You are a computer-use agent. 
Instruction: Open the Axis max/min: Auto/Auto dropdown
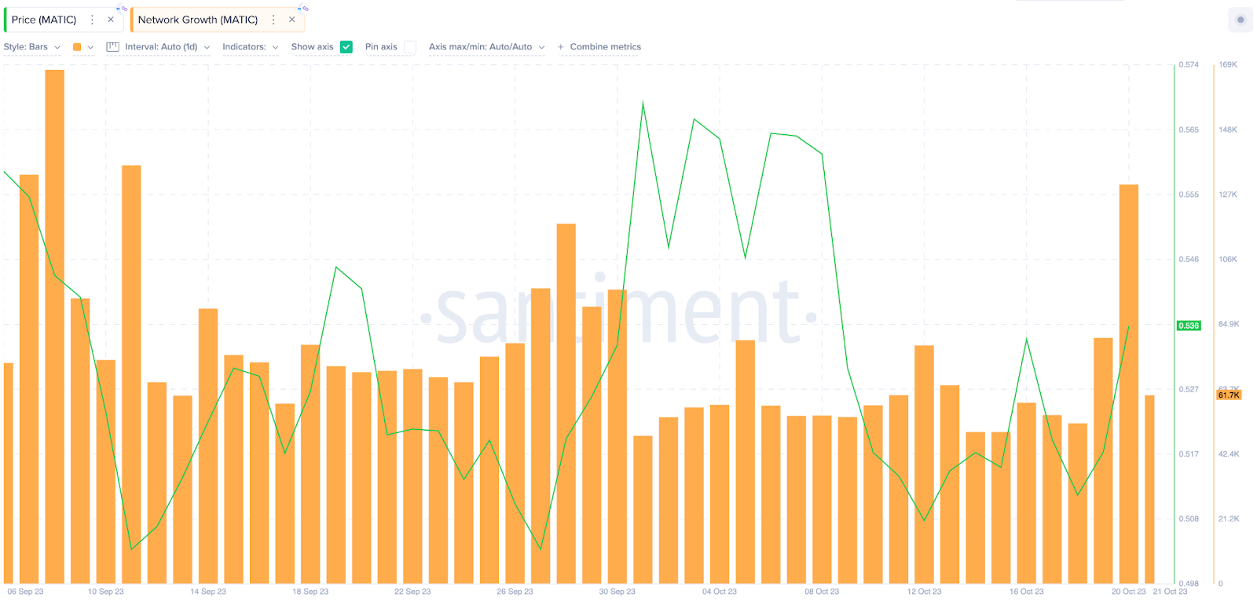(x=487, y=47)
